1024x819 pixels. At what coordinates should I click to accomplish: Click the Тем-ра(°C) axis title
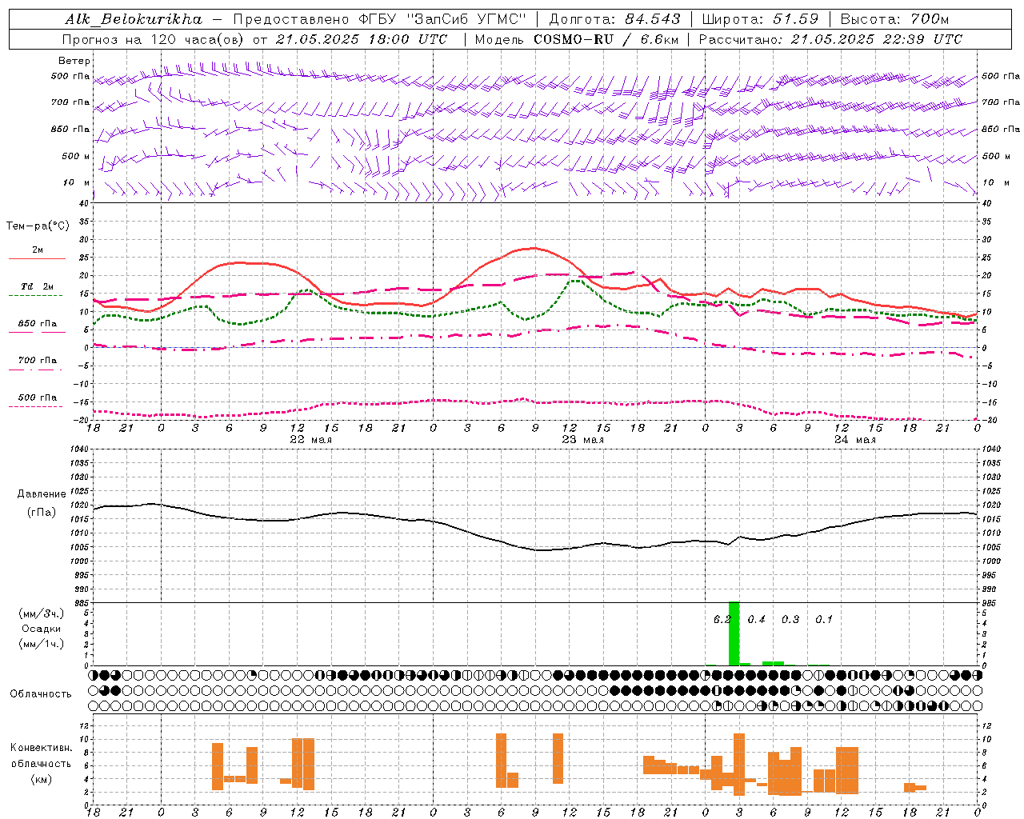click(38, 226)
